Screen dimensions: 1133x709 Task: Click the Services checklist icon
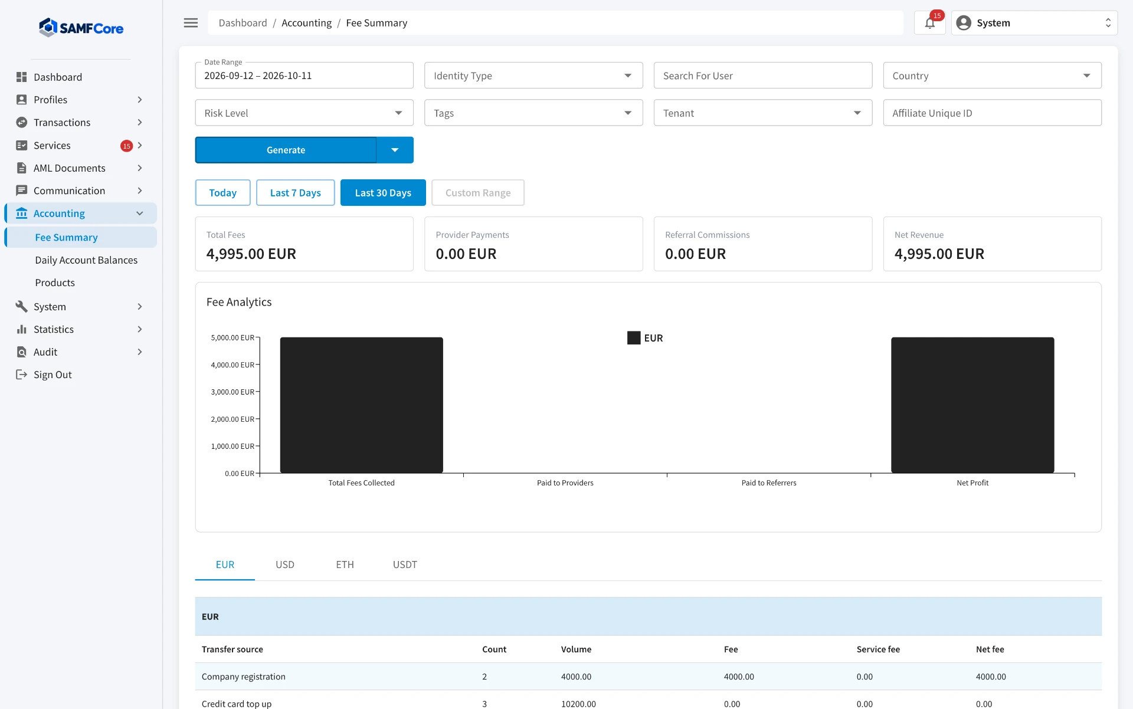point(22,145)
